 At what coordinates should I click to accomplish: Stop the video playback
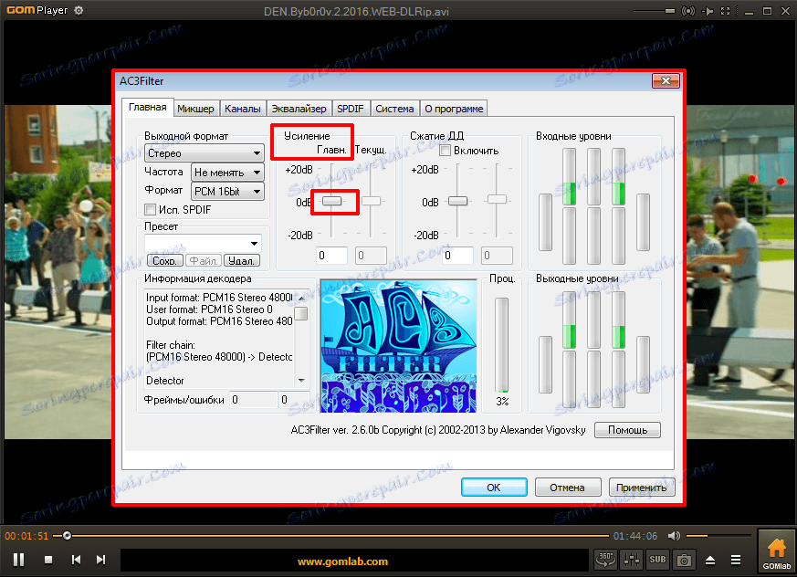click(48, 560)
